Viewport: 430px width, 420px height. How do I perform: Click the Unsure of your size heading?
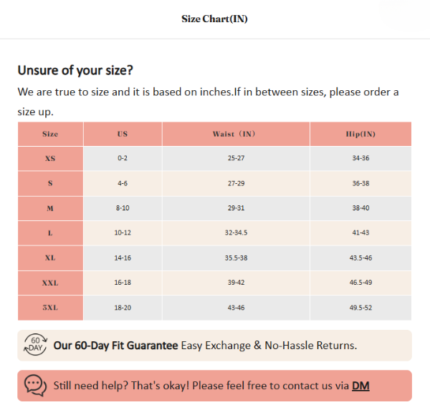pyautogui.click(x=75, y=70)
